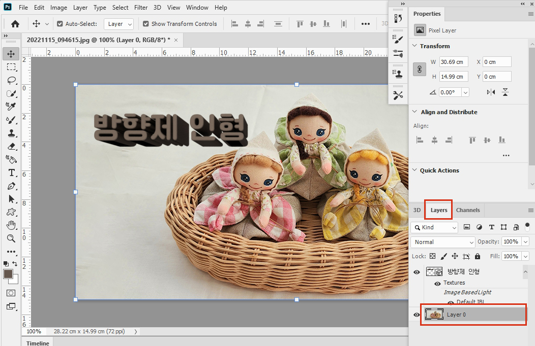This screenshot has width=535, height=346.
Task: Select the Path Selection tool
Action: 11,199
